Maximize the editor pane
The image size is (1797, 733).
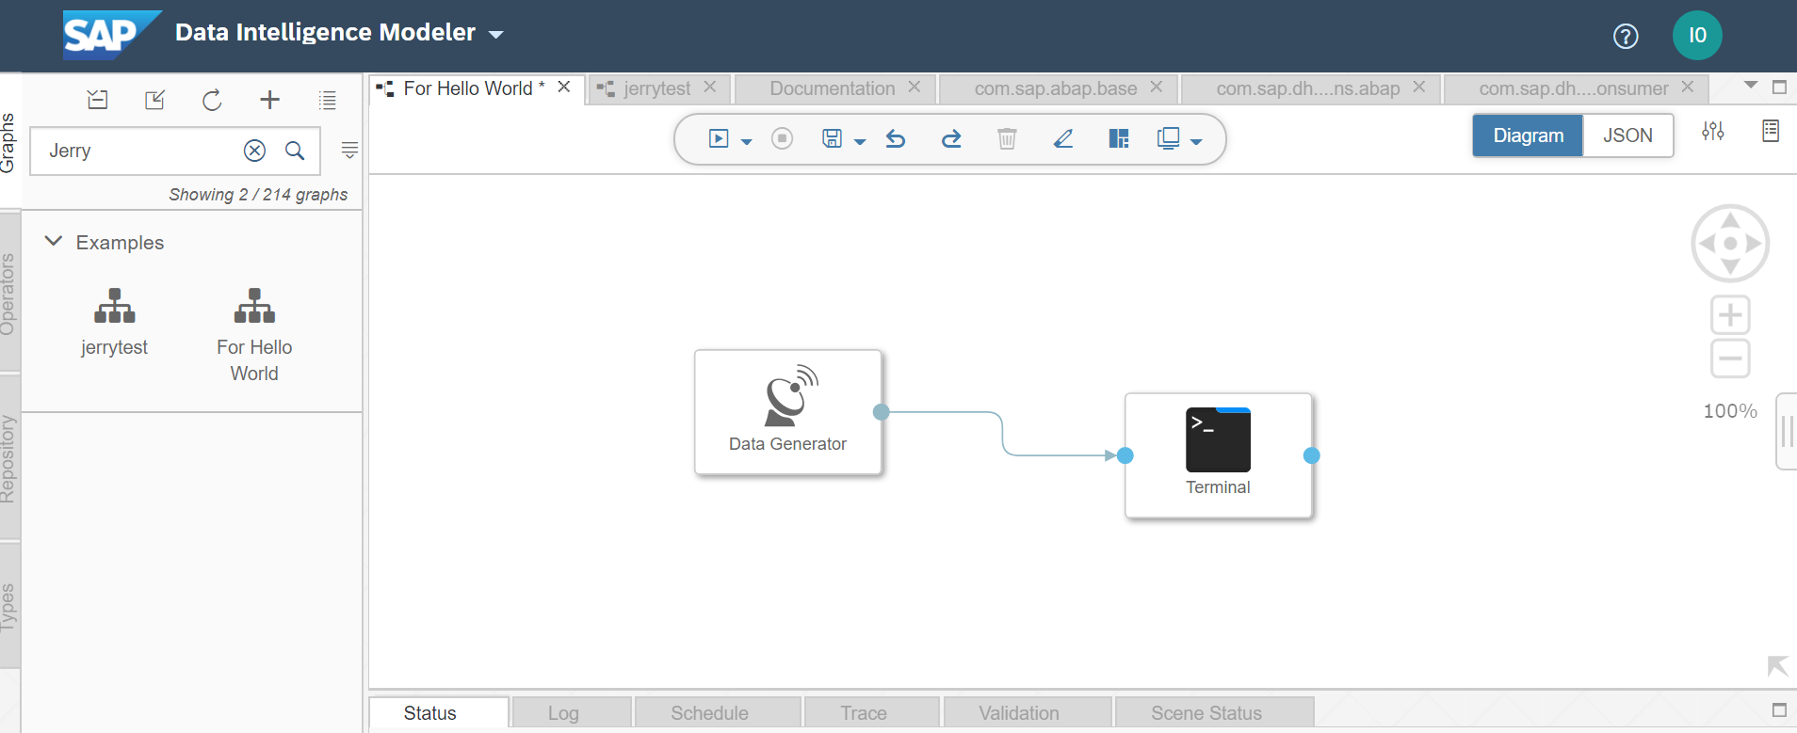pyautogui.click(x=1779, y=88)
